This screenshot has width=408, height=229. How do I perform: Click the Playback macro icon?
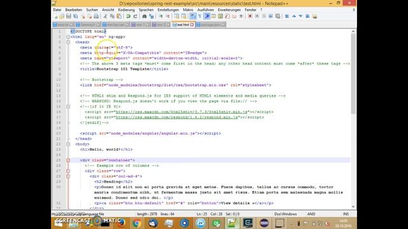pyautogui.click(x=264, y=17)
